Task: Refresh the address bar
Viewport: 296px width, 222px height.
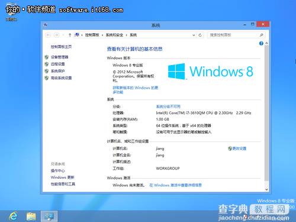Action: tap(200, 35)
